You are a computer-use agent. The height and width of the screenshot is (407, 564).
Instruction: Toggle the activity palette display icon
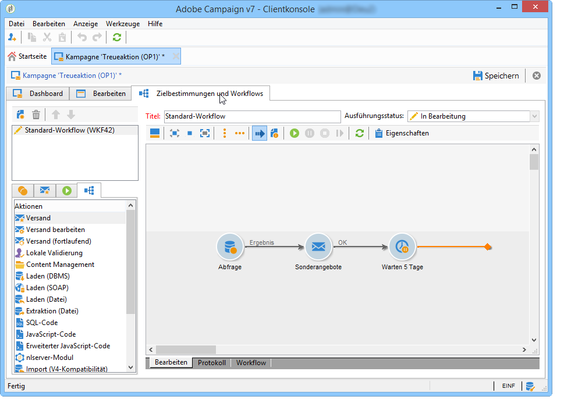tap(155, 133)
